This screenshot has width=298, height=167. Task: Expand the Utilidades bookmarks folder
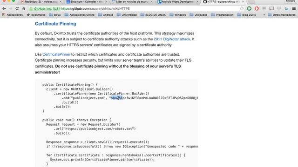(x=198, y=15)
